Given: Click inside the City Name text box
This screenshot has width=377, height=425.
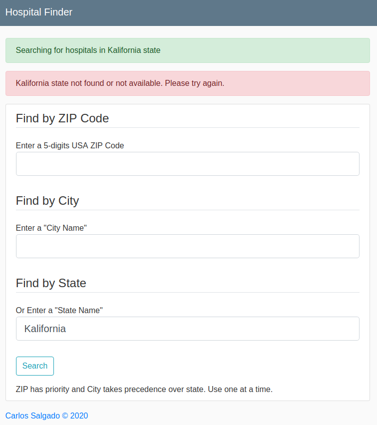Looking at the screenshot, I should [187, 246].
